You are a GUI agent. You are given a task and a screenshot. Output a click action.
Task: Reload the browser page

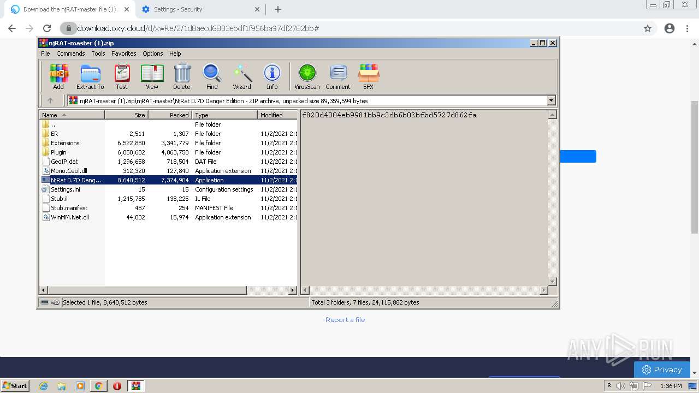pos(47,28)
